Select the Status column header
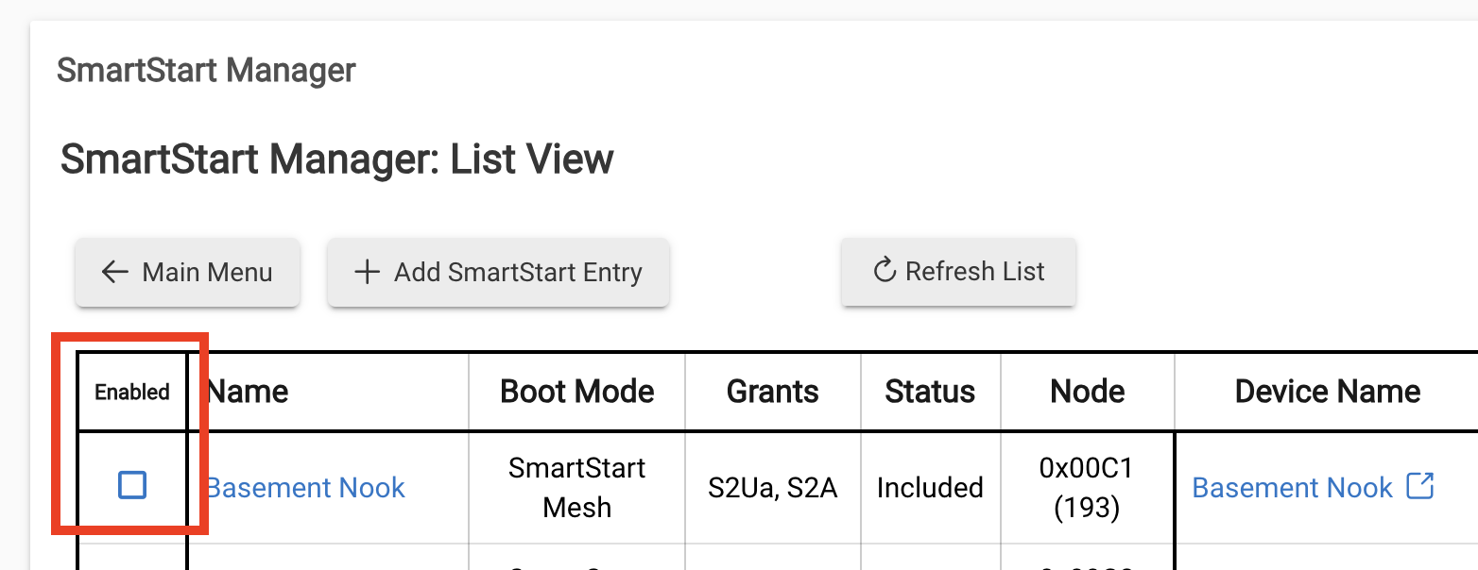Image resolution: width=1478 pixels, height=570 pixels. 930,392
